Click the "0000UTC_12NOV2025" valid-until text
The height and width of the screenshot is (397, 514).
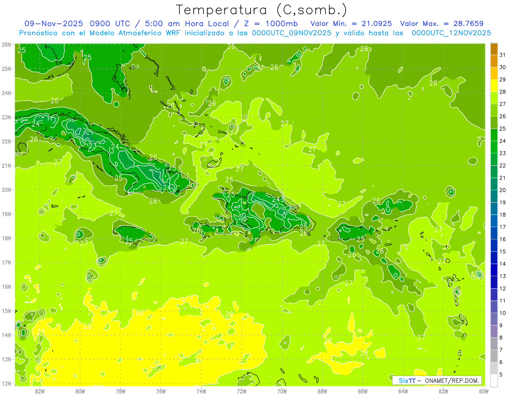coord(451,33)
